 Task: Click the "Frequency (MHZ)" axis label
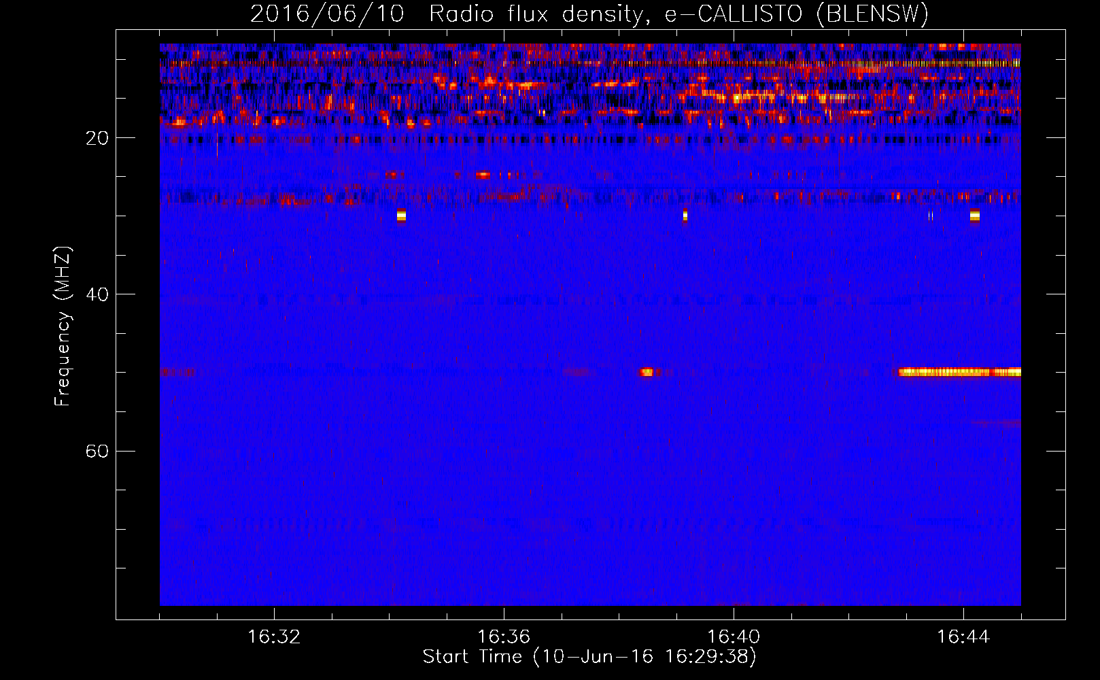(63, 326)
